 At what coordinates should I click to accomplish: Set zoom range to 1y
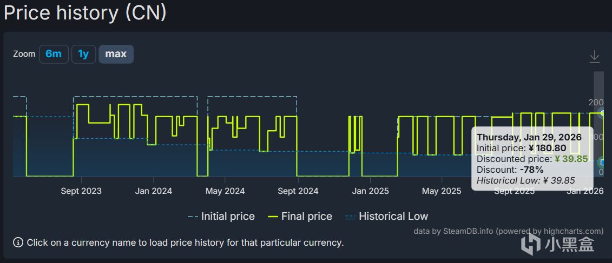click(x=83, y=54)
